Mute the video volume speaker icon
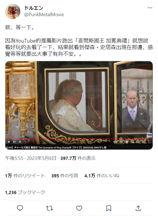The image size is (158, 216). pyautogui.click(x=20, y=142)
